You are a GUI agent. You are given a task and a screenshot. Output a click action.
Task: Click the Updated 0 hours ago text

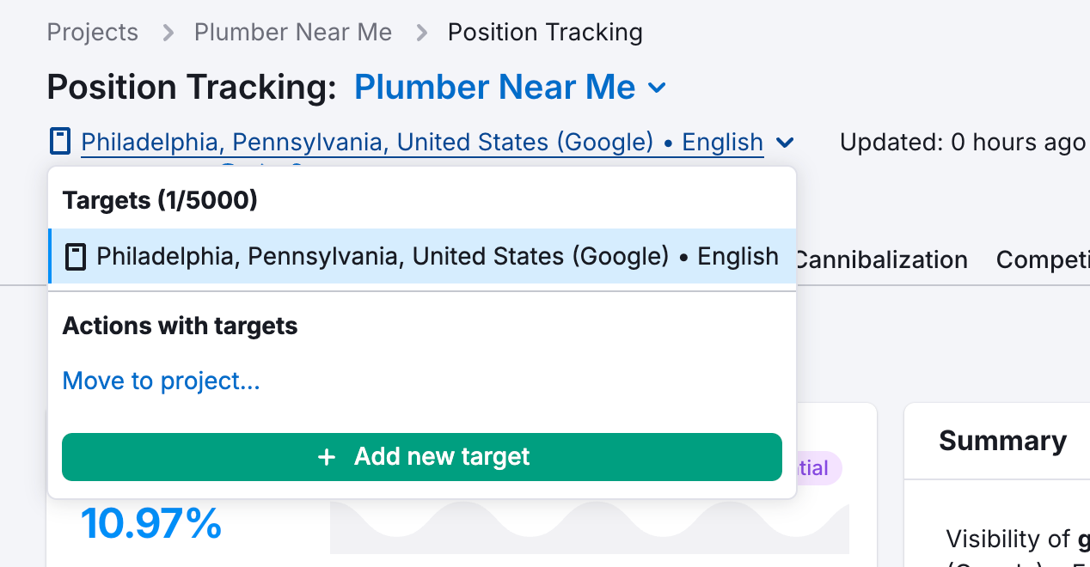click(x=962, y=142)
